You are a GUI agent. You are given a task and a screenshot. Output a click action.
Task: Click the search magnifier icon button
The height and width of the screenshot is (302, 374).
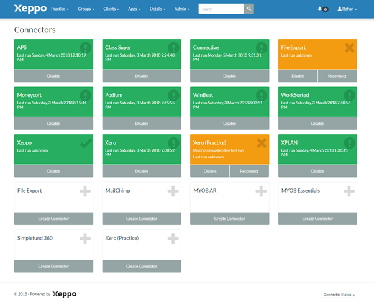pyautogui.click(x=249, y=9)
